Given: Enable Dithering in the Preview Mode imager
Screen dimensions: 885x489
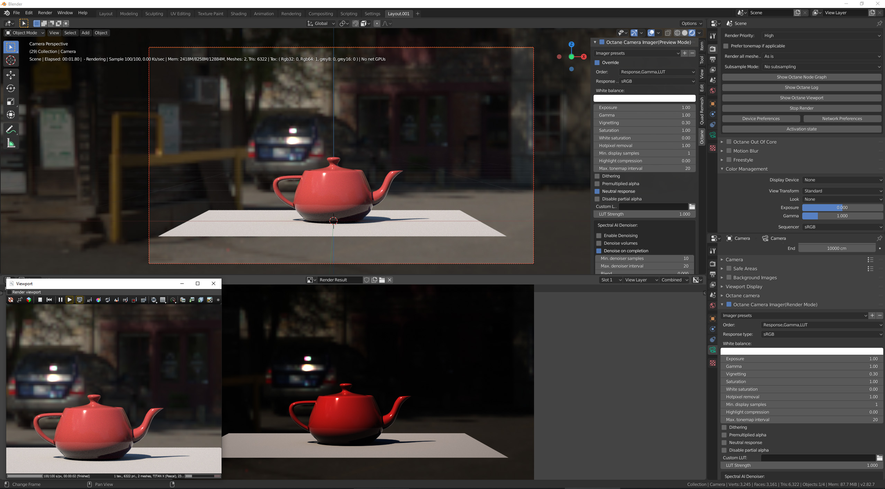Looking at the screenshot, I should 597,176.
